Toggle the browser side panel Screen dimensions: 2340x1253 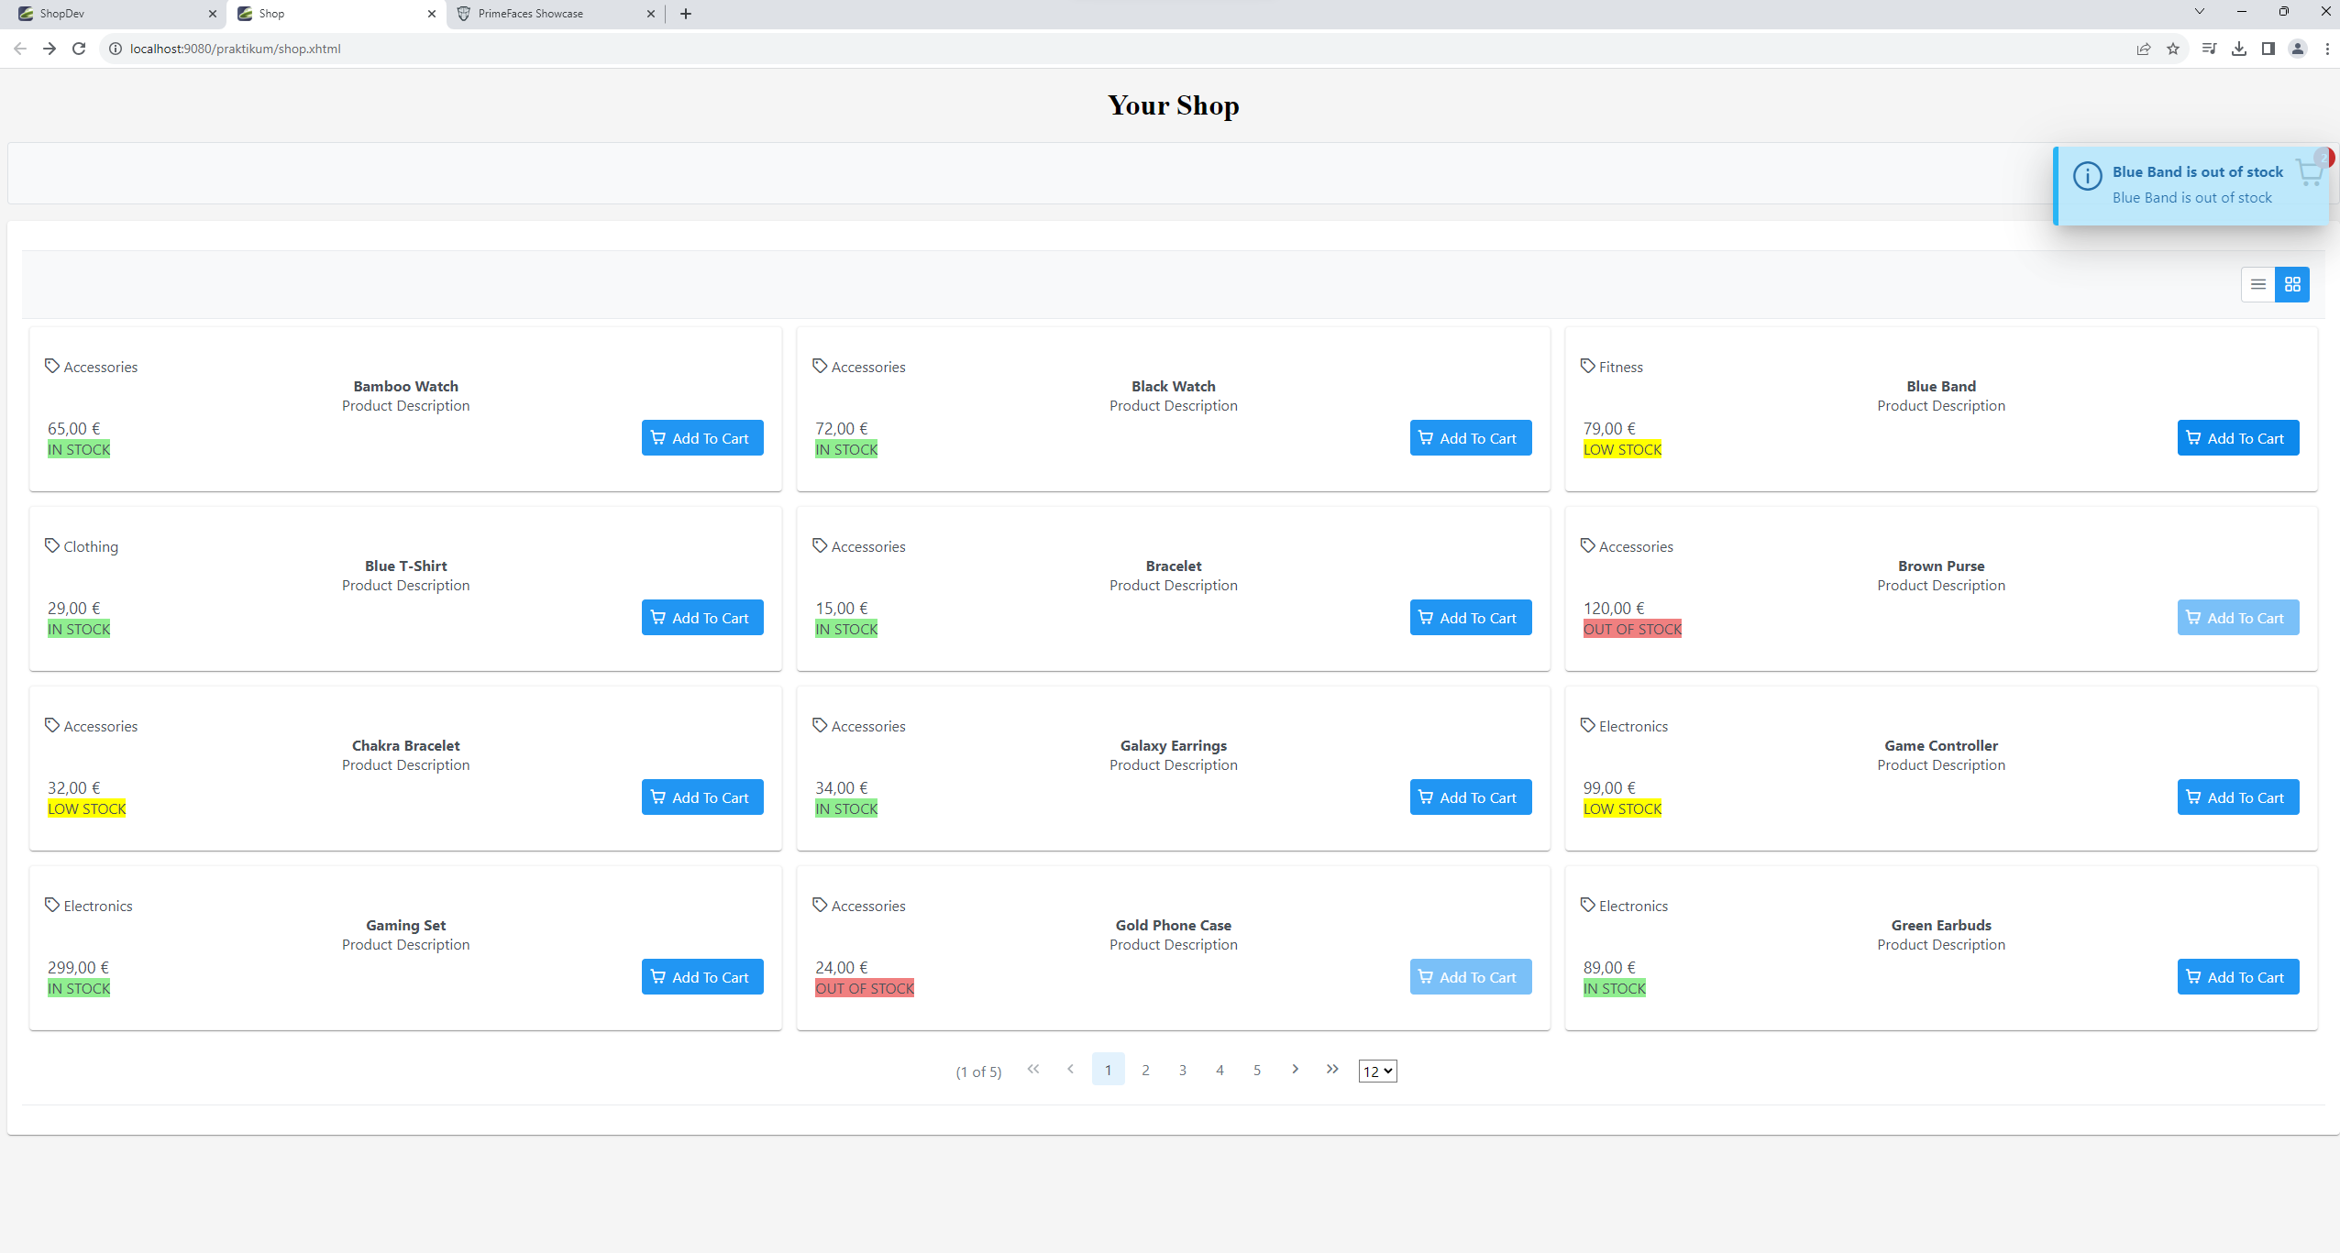pyautogui.click(x=2268, y=49)
